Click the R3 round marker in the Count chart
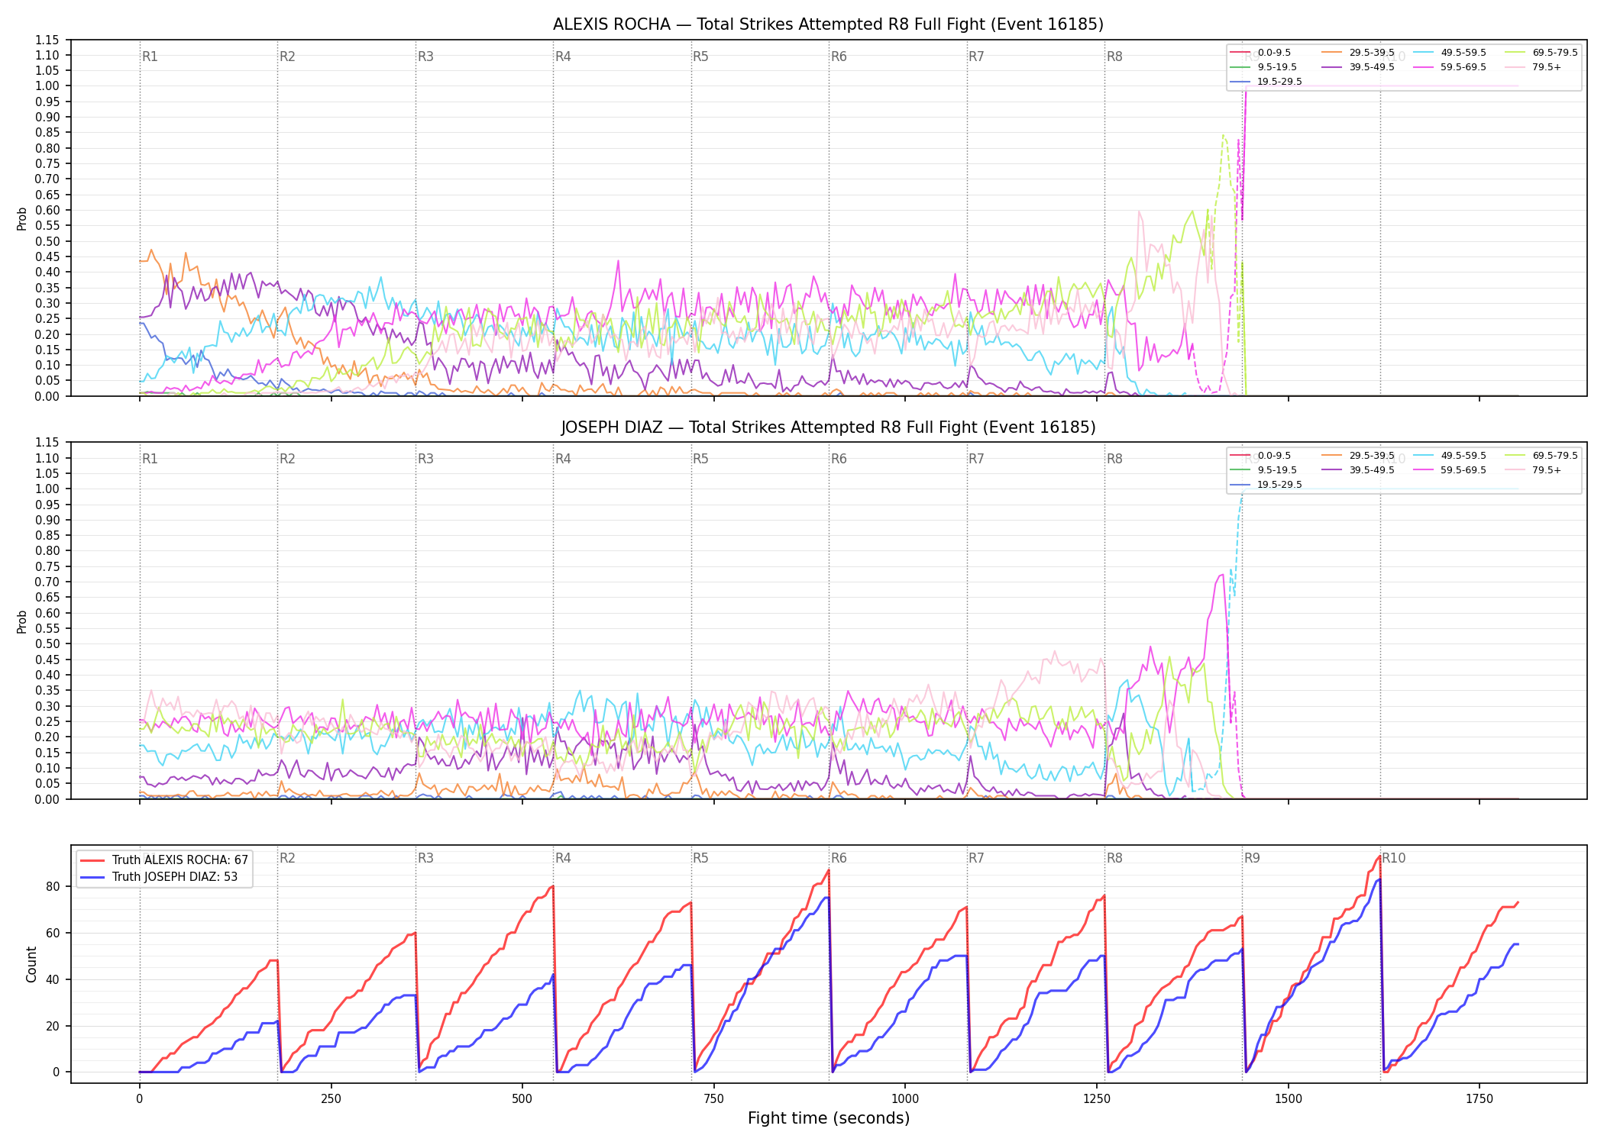Viewport: 1604px width, 1145px height. pyautogui.click(x=425, y=858)
